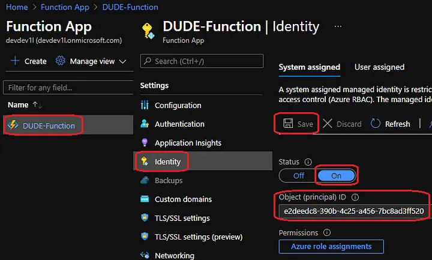
Task: Select the System assigned tab
Action: [x=309, y=67]
